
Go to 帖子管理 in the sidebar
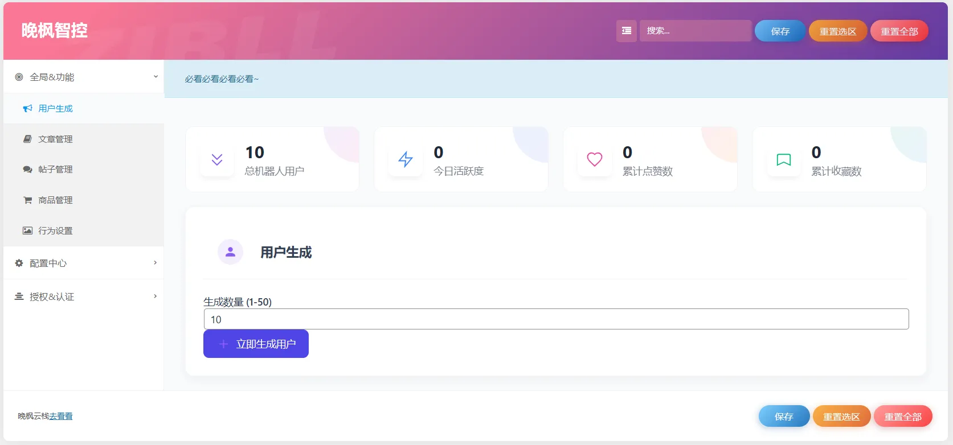click(x=84, y=170)
